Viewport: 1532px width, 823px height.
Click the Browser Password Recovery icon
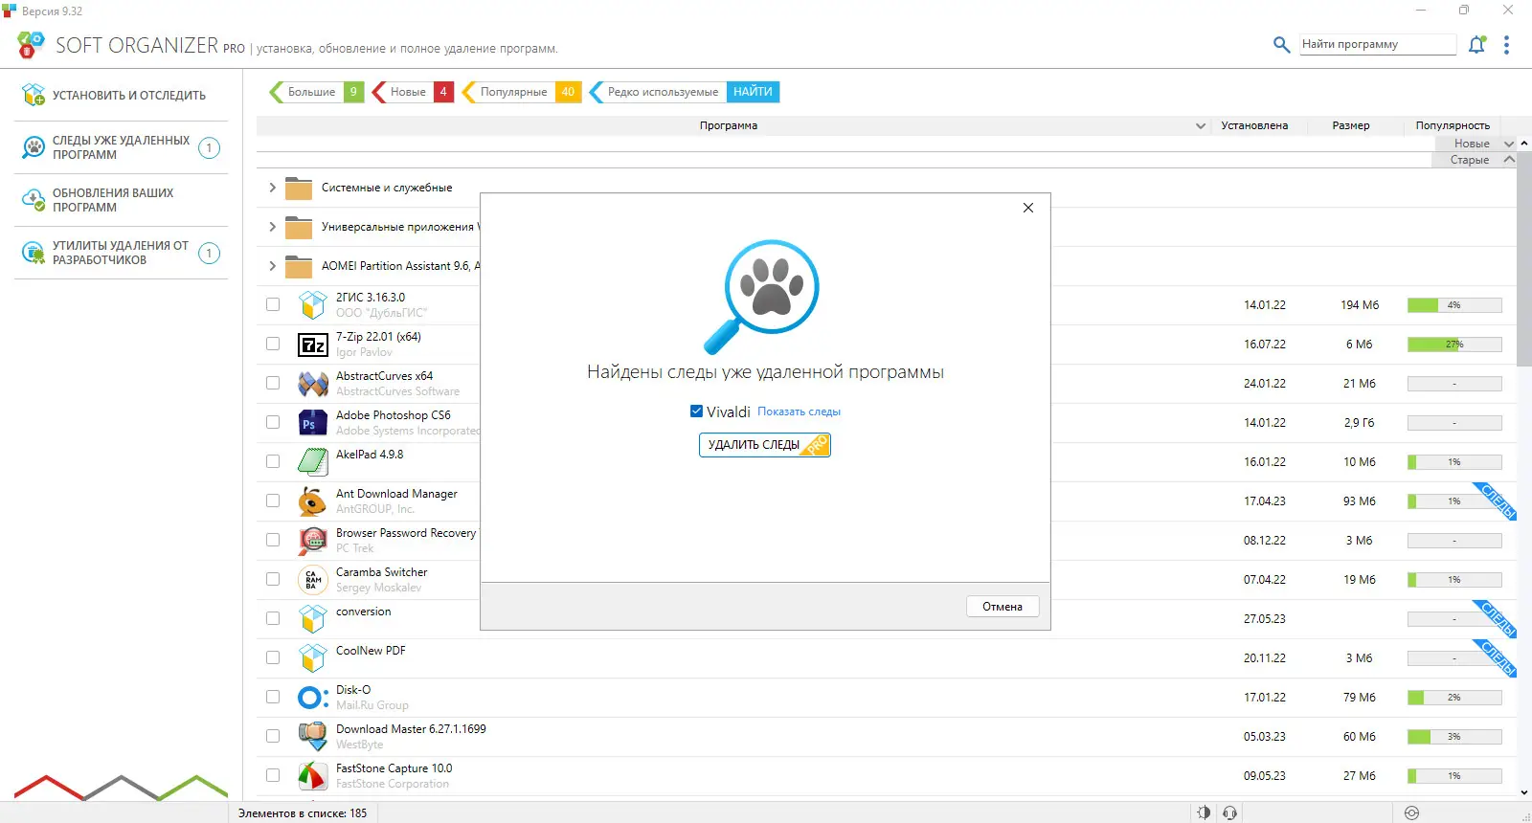click(313, 541)
